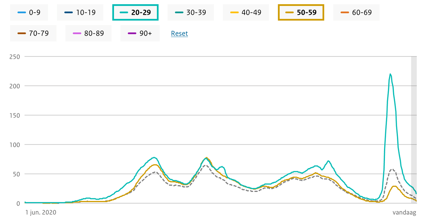Show the 90+ age group line
Screen dimensions: 421x219
coord(140,33)
